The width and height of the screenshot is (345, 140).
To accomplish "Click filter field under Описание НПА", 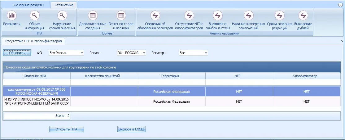I will 37,82.
